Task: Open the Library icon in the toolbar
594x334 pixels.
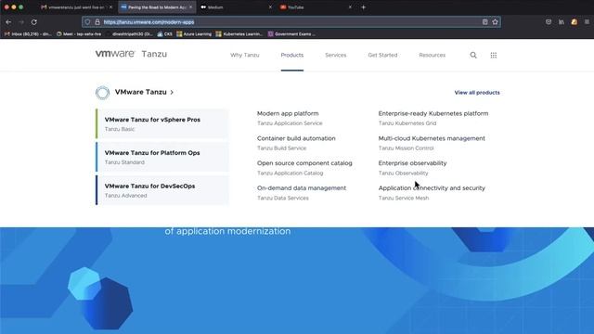Action: pyautogui.click(x=562, y=22)
